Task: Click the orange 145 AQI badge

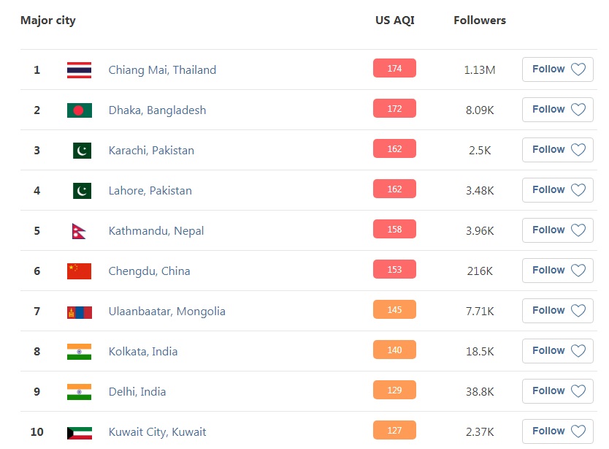Action: 394,309
